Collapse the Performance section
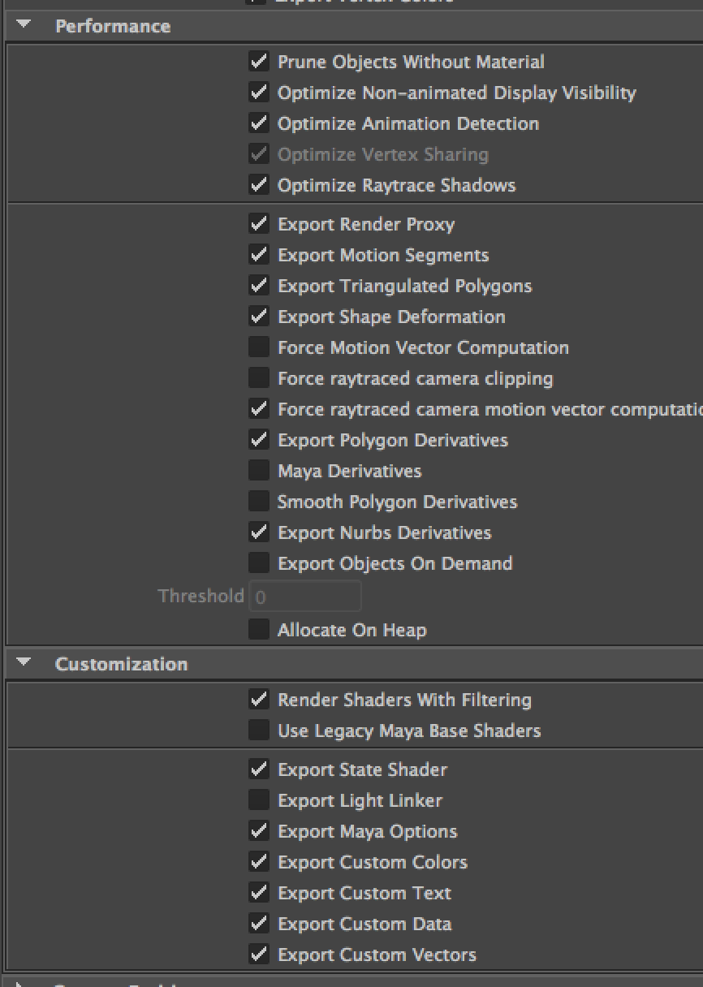Image resolution: width=703 pixels, height=987 pixels. 22,25
